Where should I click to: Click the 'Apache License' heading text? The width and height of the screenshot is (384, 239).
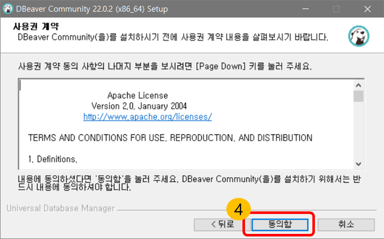pos(138,95)
